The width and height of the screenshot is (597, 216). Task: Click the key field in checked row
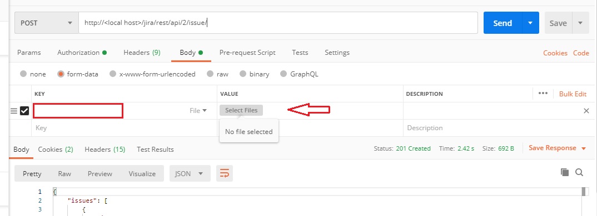coord(78,110)
